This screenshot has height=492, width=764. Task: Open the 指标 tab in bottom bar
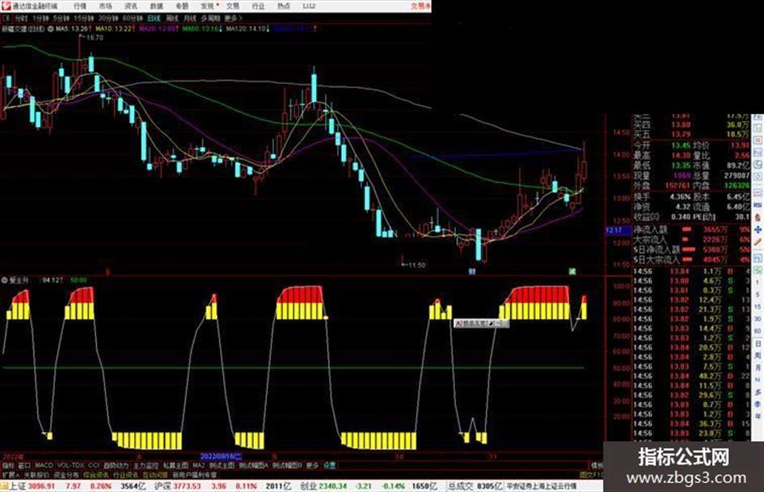[x=8, y=465]
